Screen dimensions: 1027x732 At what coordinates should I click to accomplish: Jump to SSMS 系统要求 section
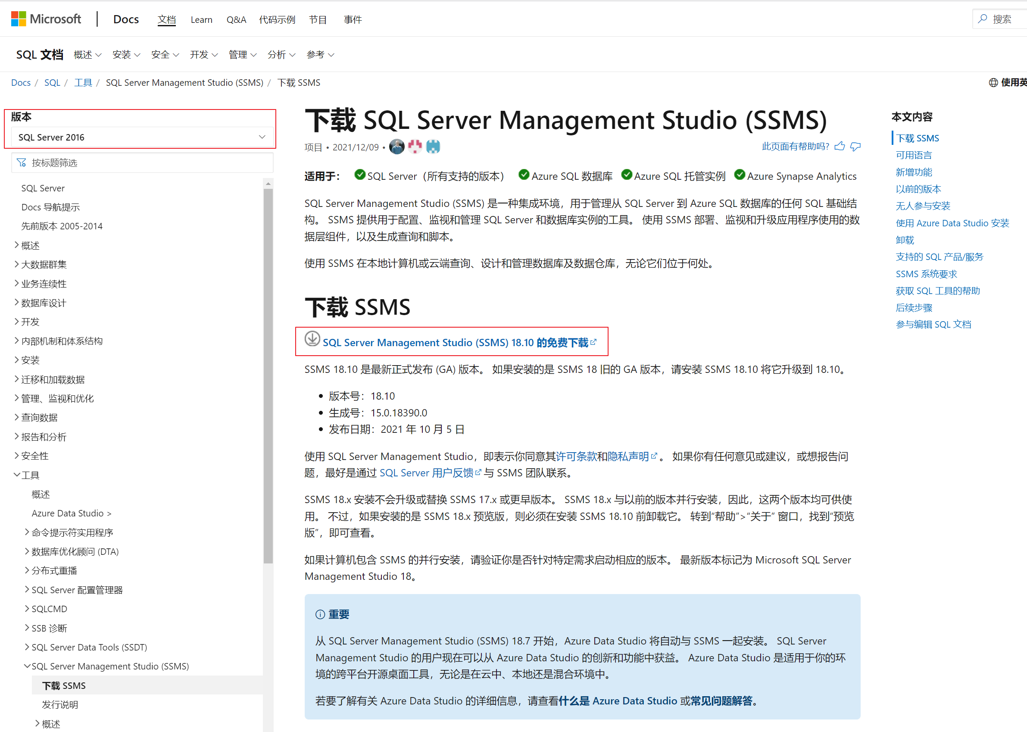(926, 274)
